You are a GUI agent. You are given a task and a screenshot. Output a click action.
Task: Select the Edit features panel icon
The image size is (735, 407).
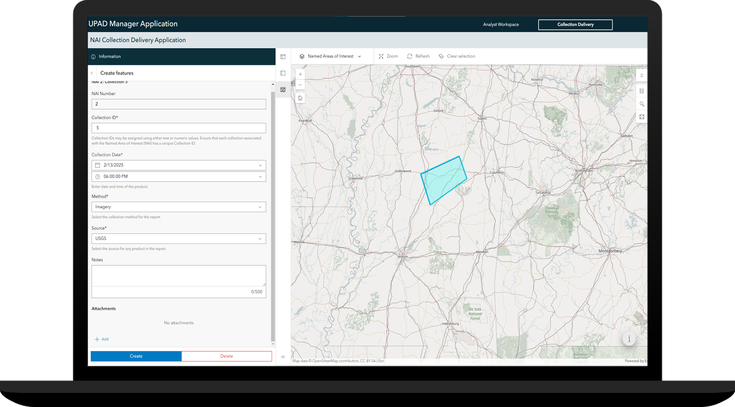283,89
